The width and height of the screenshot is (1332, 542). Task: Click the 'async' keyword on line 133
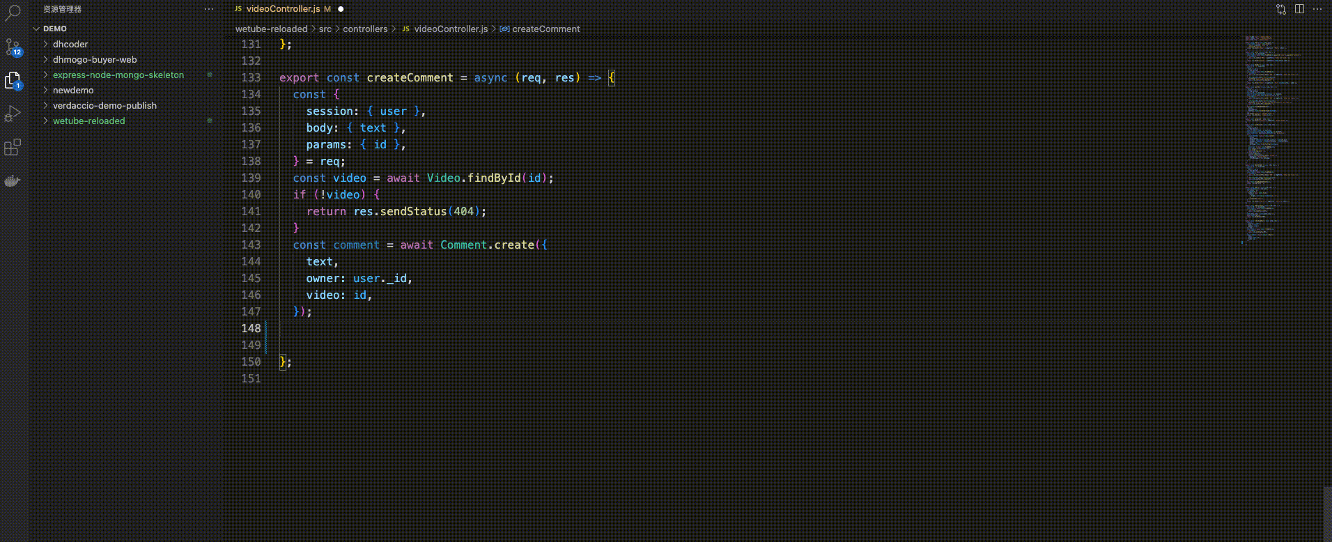point(490,77)
